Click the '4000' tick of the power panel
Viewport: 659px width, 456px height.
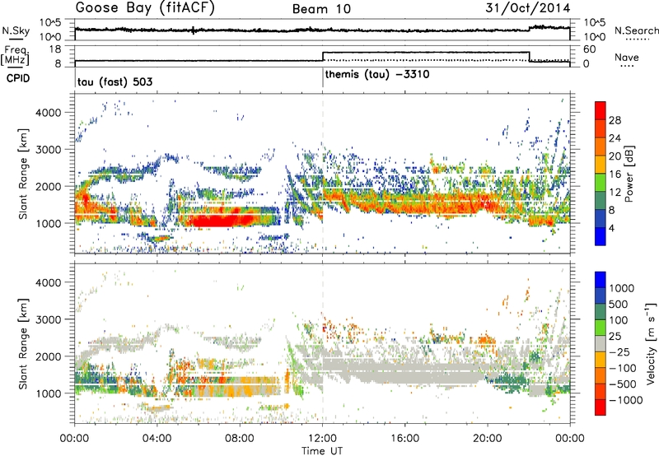point(48,113)
